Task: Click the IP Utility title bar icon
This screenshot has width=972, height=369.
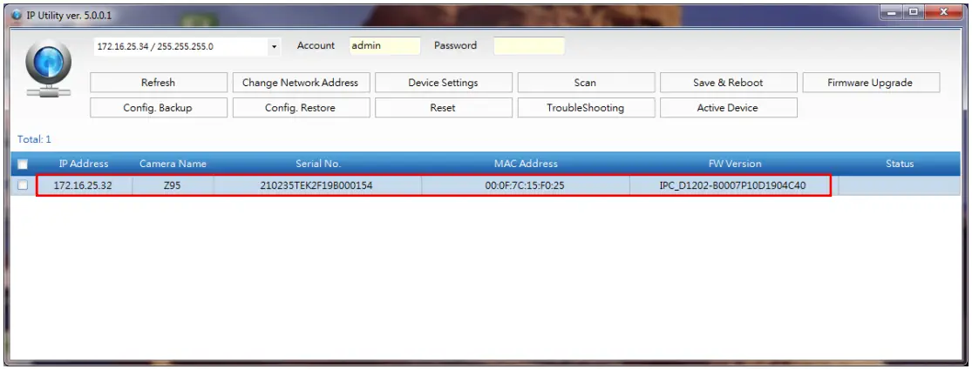Action: 17,14
